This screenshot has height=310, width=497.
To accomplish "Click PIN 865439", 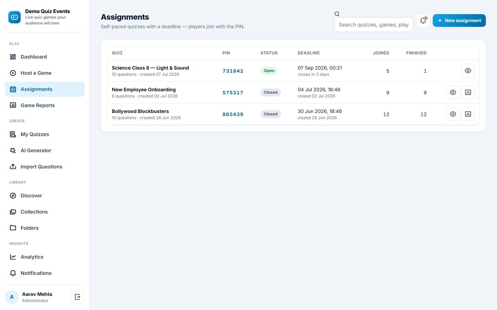I will click(233, 114).
